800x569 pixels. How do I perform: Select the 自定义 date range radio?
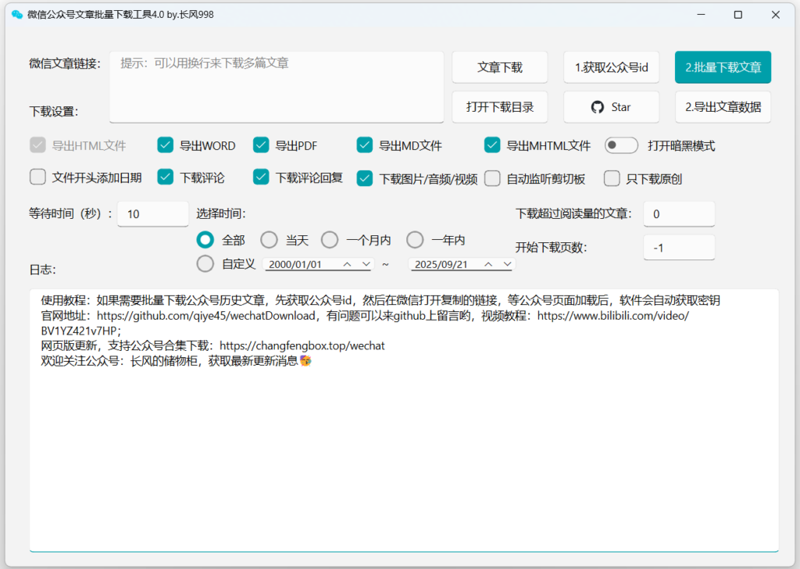click(205, 264)
